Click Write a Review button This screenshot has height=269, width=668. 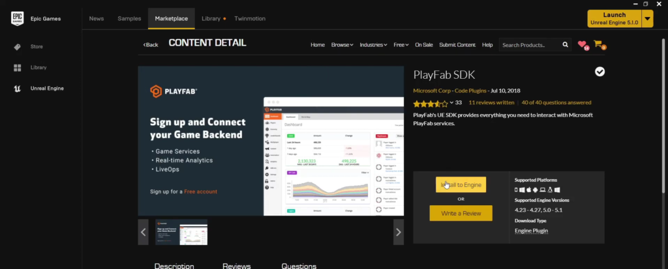[x=461, y=213]
